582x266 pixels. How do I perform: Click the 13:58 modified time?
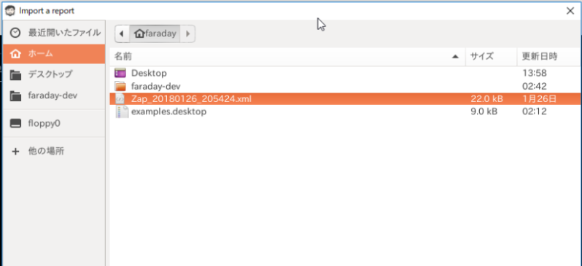pos(534,73)
